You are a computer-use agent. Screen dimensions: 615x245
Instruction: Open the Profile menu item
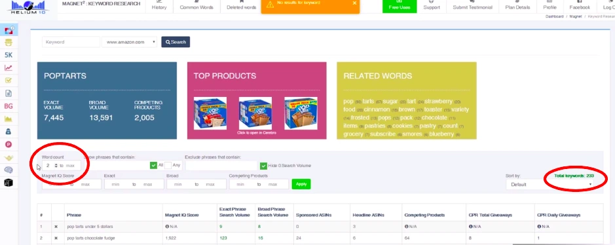click(550, 6)
